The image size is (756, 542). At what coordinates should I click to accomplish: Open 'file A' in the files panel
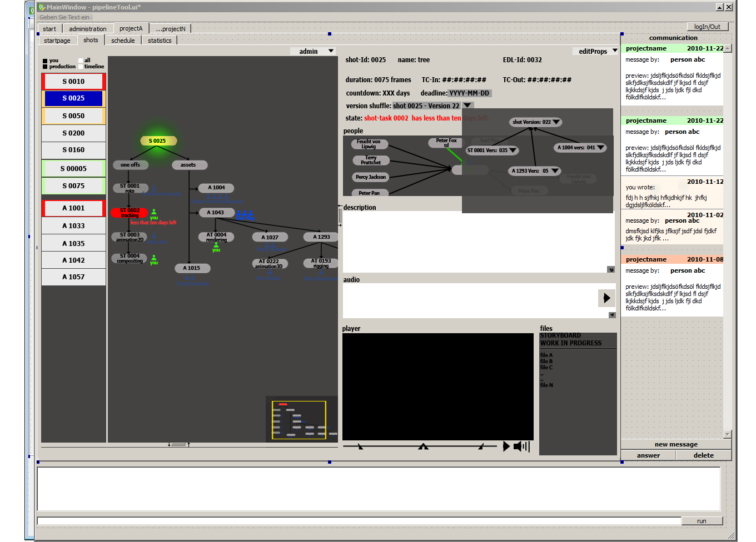point(546,355)
